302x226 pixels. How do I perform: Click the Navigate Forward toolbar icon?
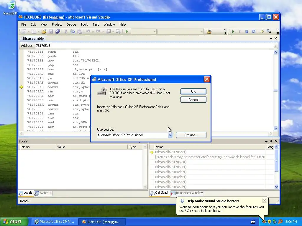(118, 31)
